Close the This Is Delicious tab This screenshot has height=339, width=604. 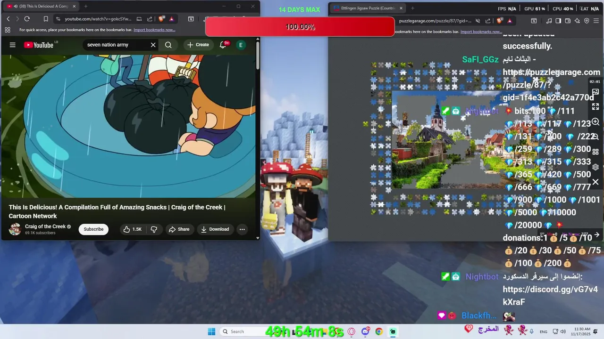74,6
